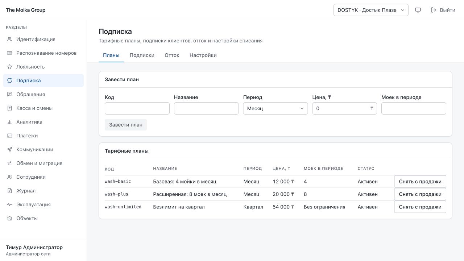Click the Завести план submit button

pyautogui.click(x=126, y=125)
